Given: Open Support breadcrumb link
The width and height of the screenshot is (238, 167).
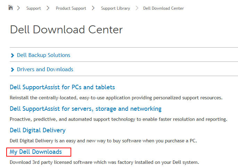Looking at the screenshot, I should point(34,8).
